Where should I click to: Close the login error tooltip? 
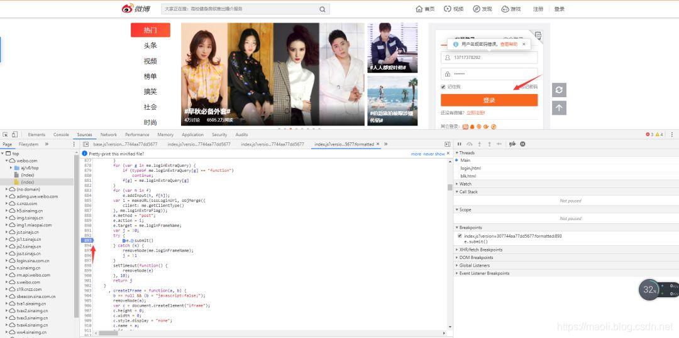pyautogui.click(x=524, y=44)
